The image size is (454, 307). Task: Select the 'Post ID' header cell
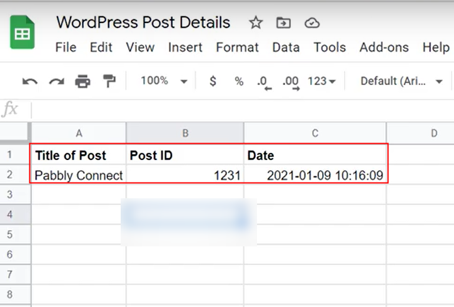pos(185,155)
